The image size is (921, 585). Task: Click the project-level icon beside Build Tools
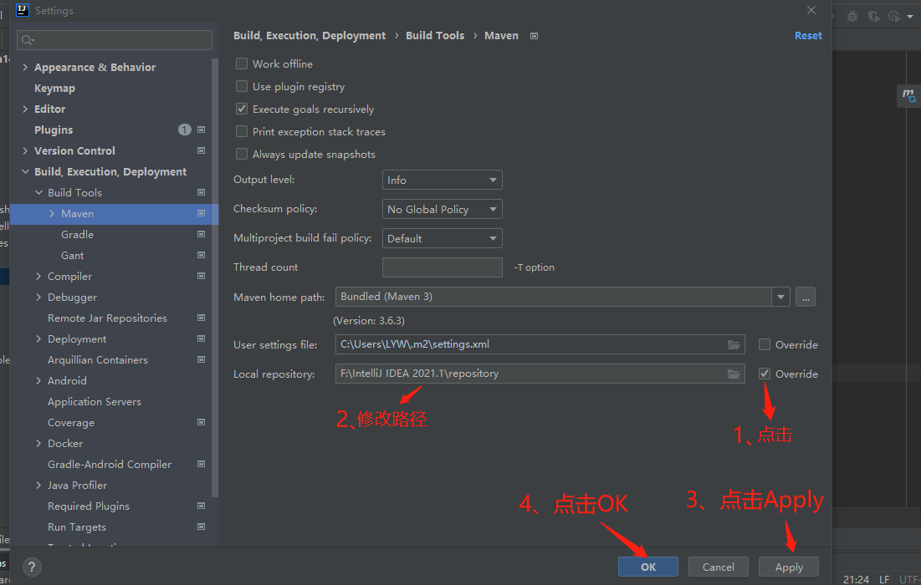[x=201, y=192]
